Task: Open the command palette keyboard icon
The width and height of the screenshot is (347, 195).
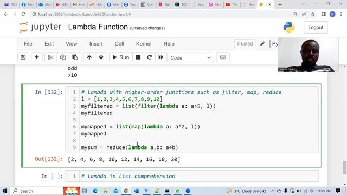Action: click(223, 57)
